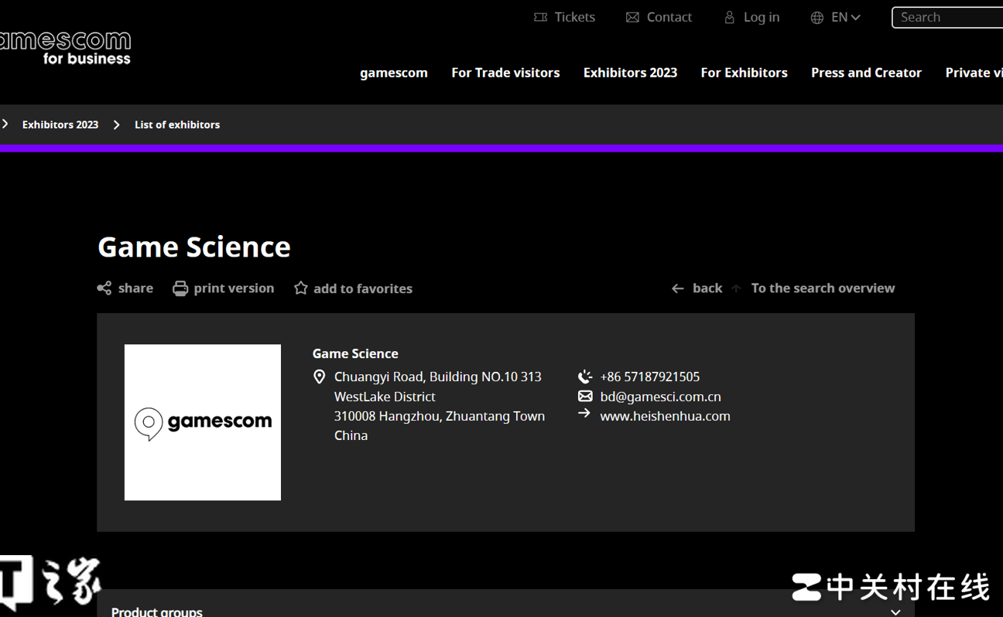Expand the Product groups section

point(895,611)
